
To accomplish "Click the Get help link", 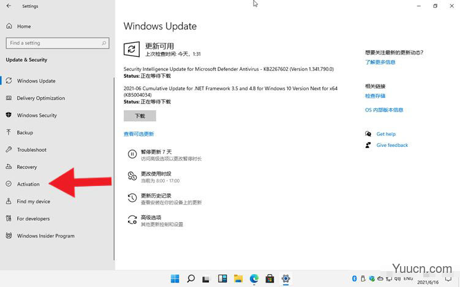I will pos(386,134).
